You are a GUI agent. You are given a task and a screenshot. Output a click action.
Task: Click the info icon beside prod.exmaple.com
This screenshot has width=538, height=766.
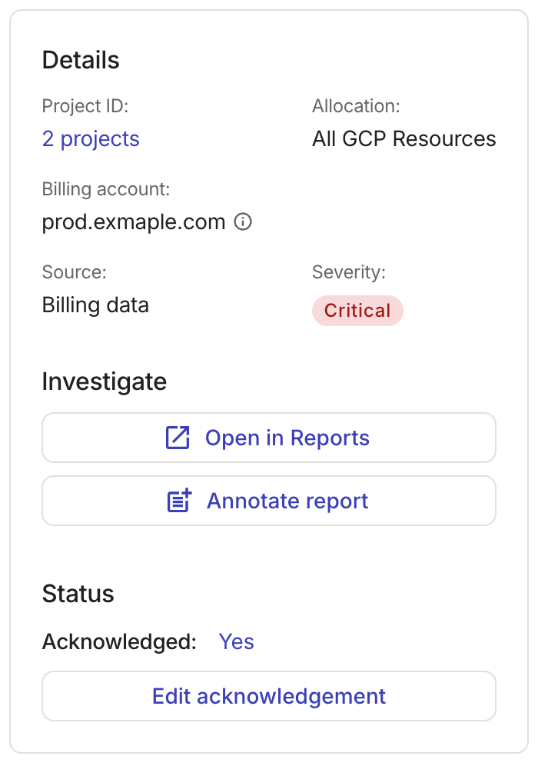(x=243, y=221)
